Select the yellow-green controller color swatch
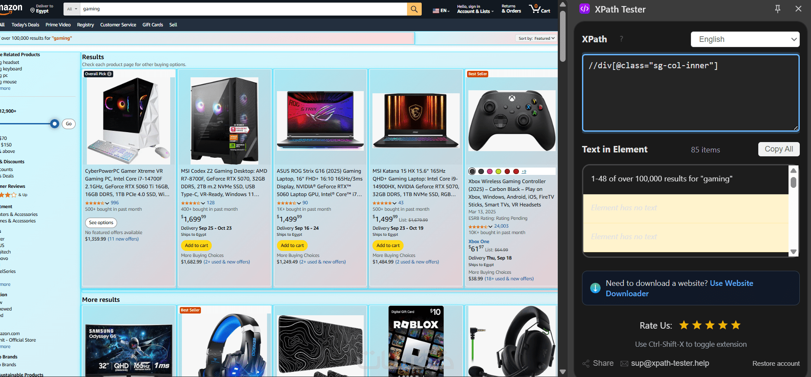This screenshot has height=377, width=811. pos(498,171)
